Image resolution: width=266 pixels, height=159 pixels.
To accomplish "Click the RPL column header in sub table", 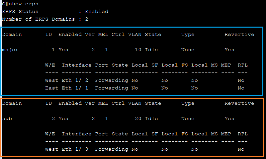I will tap(243, 134).
